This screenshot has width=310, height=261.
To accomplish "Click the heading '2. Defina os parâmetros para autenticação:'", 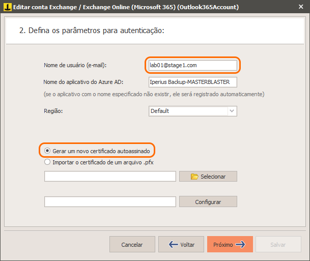I will tap(92, 31).
